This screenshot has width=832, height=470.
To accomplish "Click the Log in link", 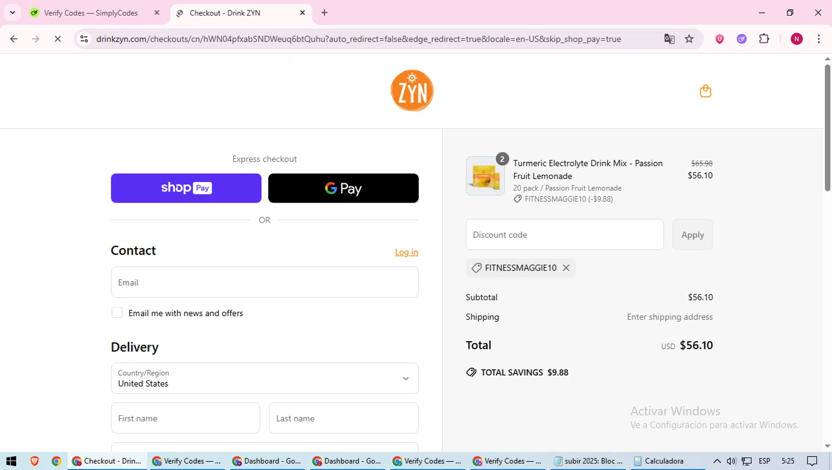I will click(x=407, y=252).
